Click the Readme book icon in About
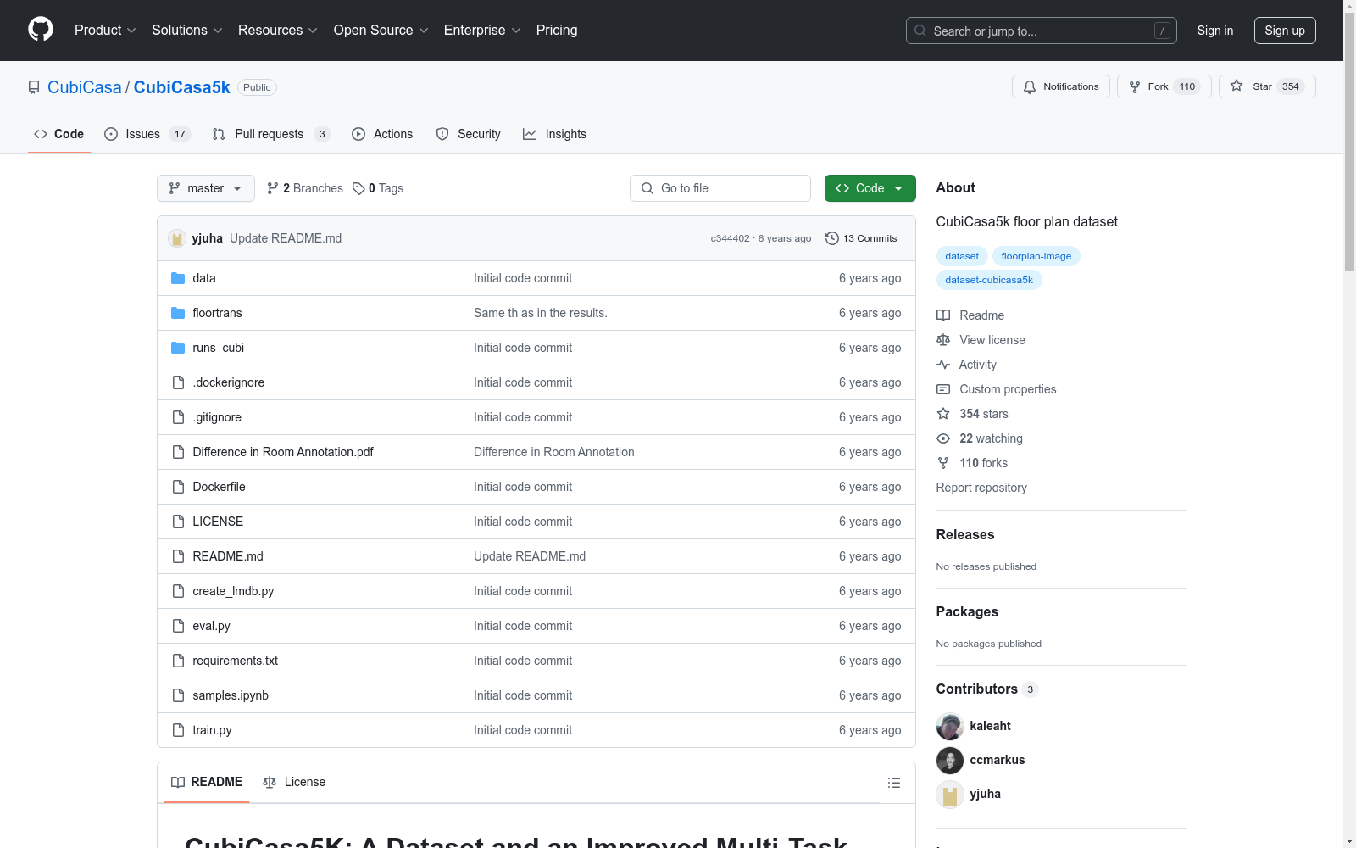This screenshot has width=1356, height=848. pyautogui.click(x=943, y=315)
